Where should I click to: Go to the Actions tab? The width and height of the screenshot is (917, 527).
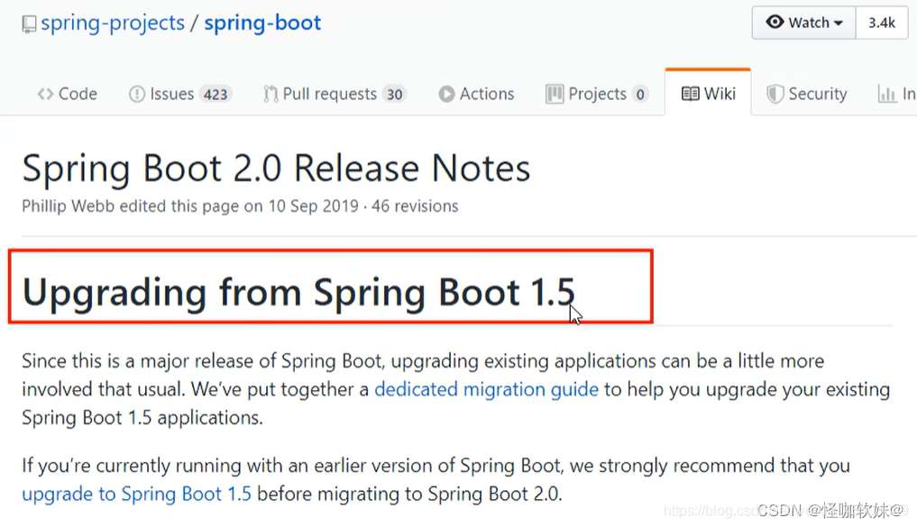[486, 94]
